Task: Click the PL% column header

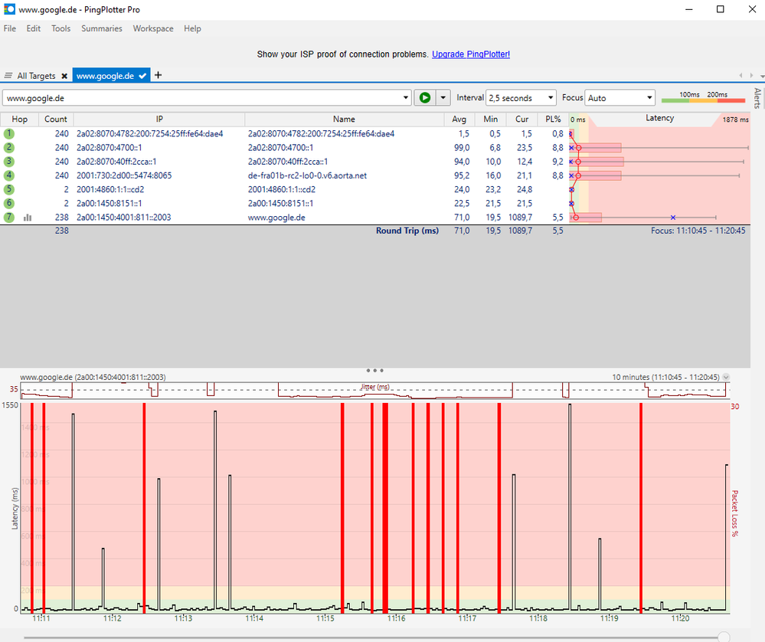Action: tap(553, 119)
